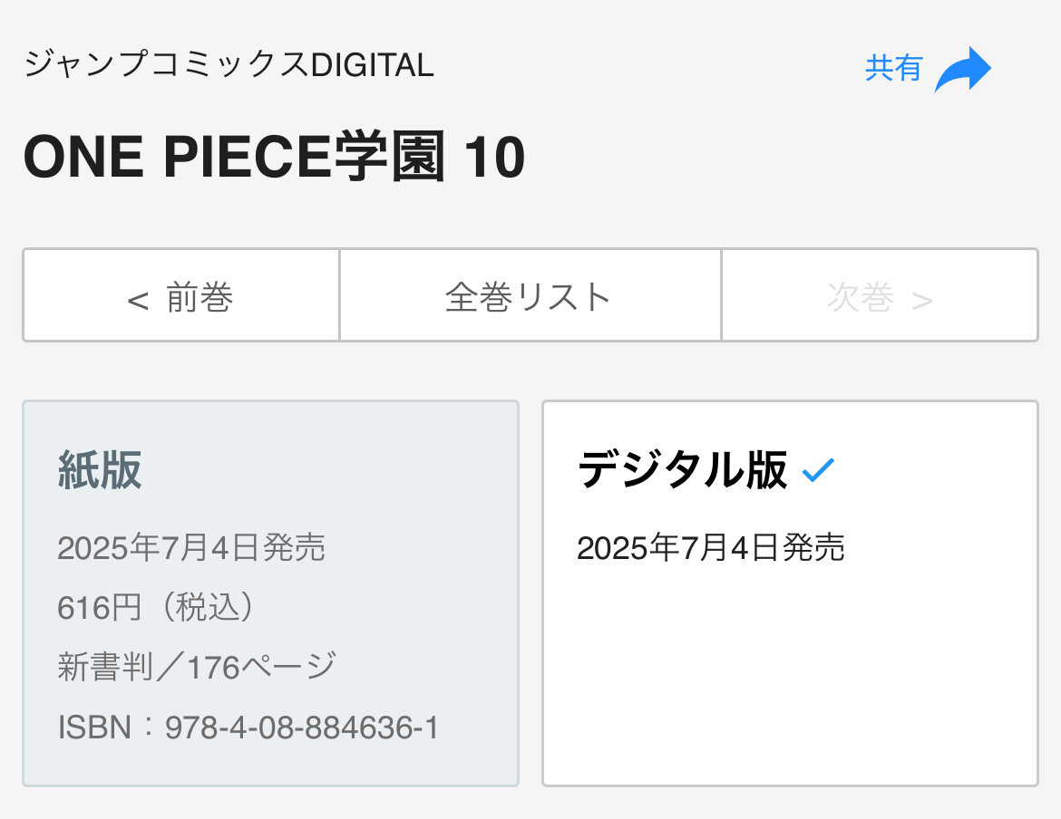Click the 616円（税込） price text
Viewport: 1061px width, 819px height.
pyautogui.click(x=157, y=608)
